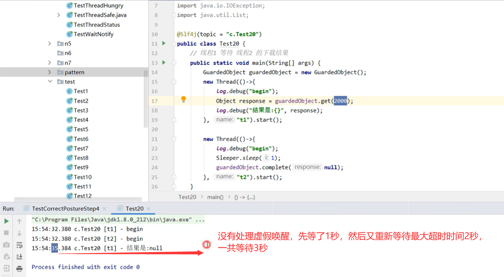Click the project tree horizontal scrollbar
This screenshot has width=504, height=277.
click(x=78, y=200)
